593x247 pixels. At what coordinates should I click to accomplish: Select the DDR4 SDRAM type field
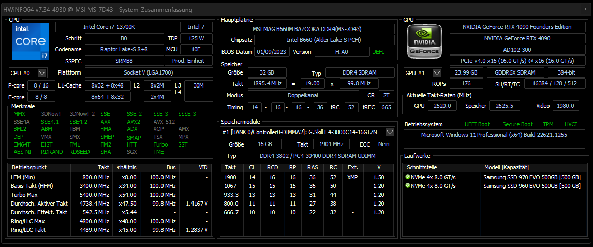[360, 72]
